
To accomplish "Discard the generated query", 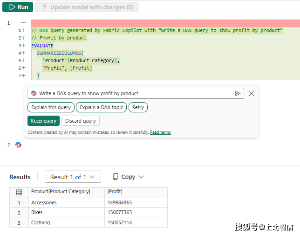I will coord(81,121).
